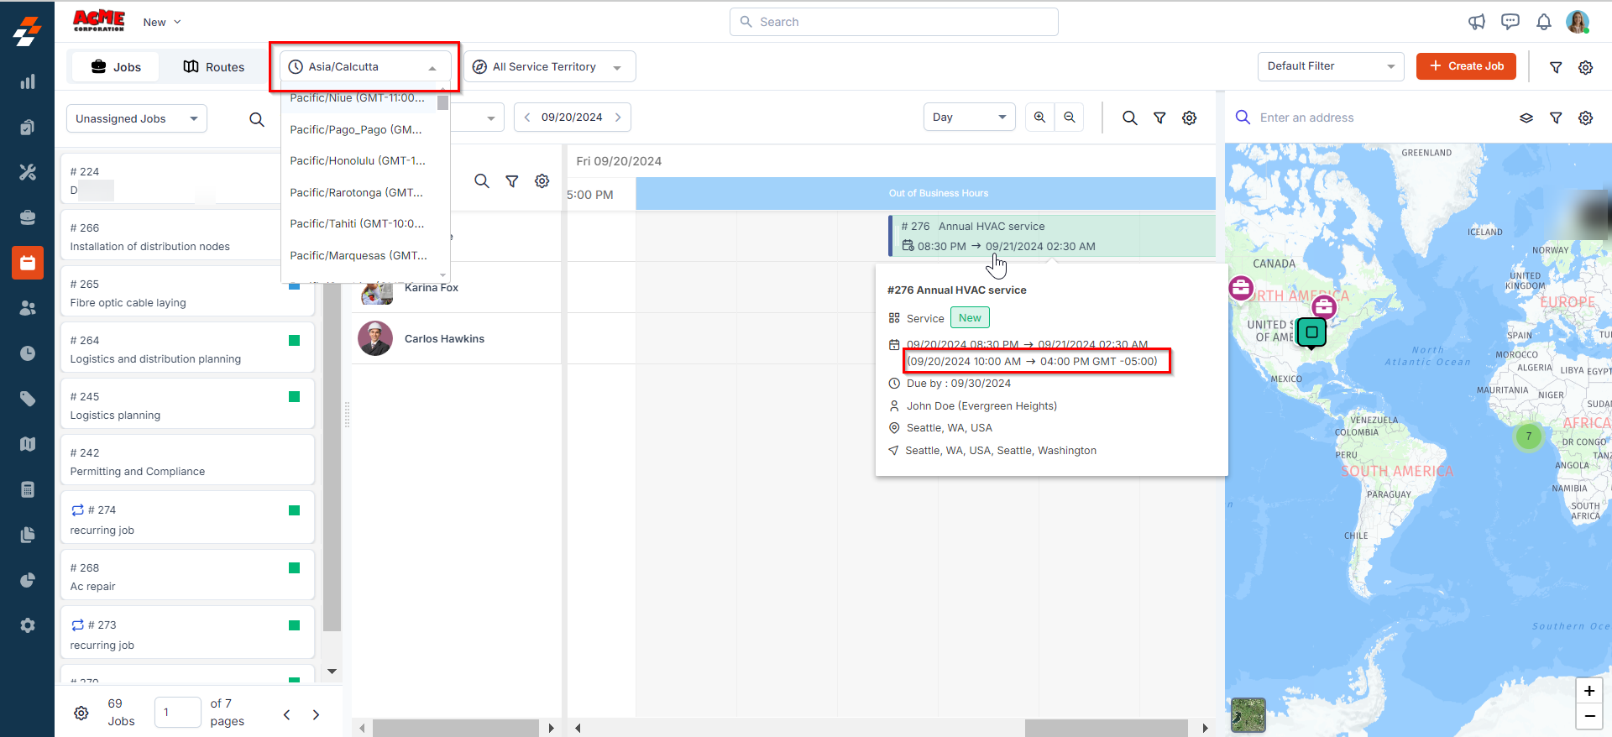Click the announcements megaphone icon
1612x737 pixels.
tap(1477, 22)
